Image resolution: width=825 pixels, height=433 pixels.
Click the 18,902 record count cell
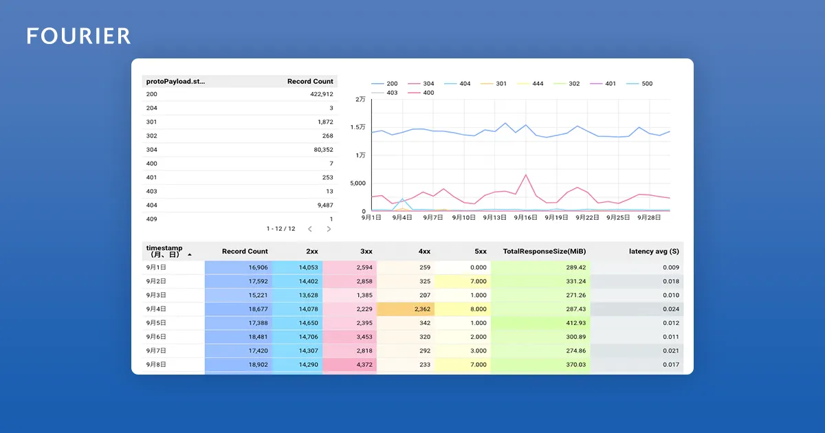click(x=239, y=365)
